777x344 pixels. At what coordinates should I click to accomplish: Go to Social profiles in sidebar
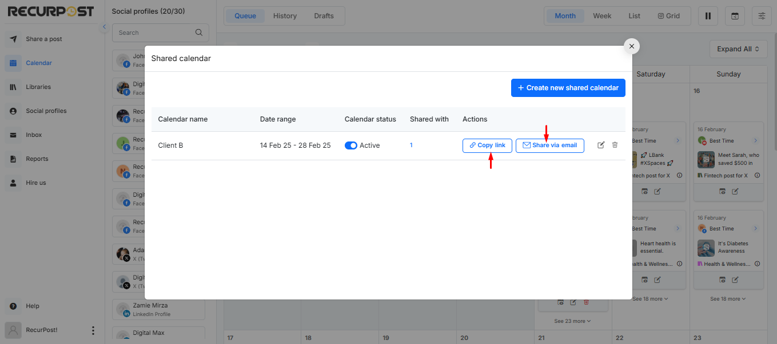[x=46, y=111]
